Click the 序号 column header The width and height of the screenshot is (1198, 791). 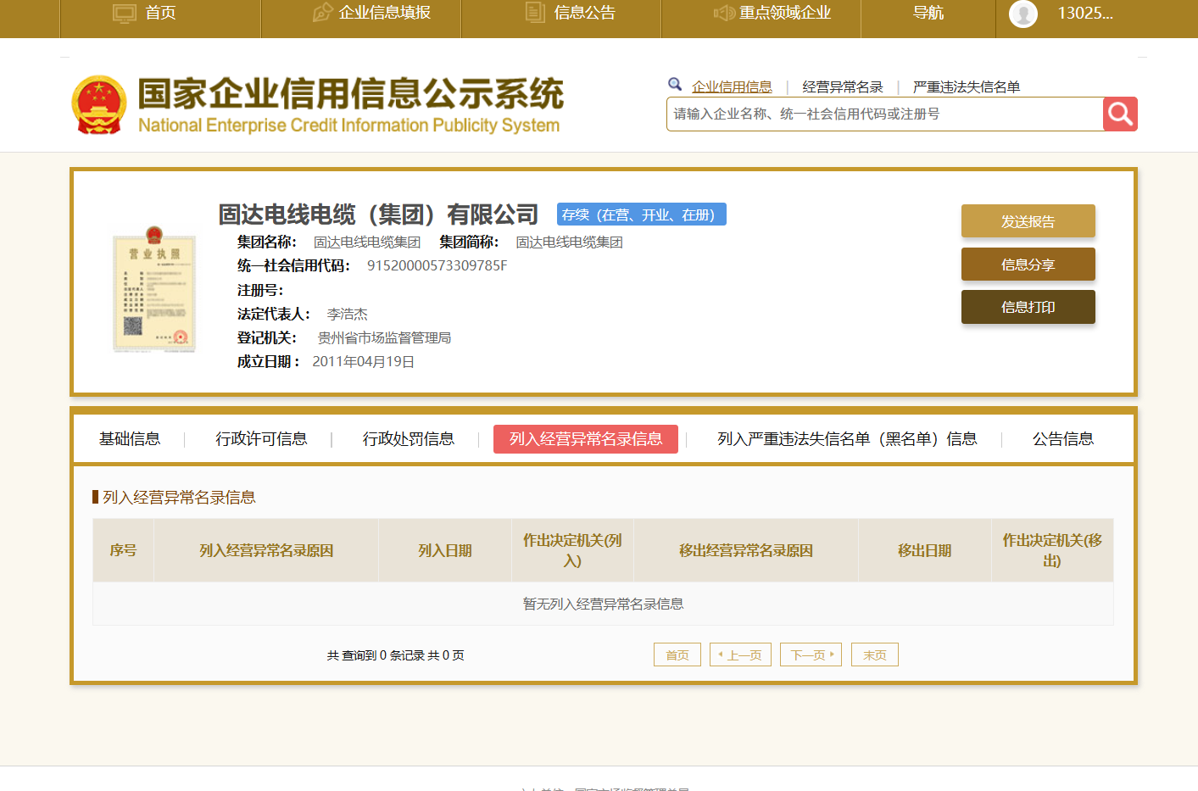pos(123,550)
